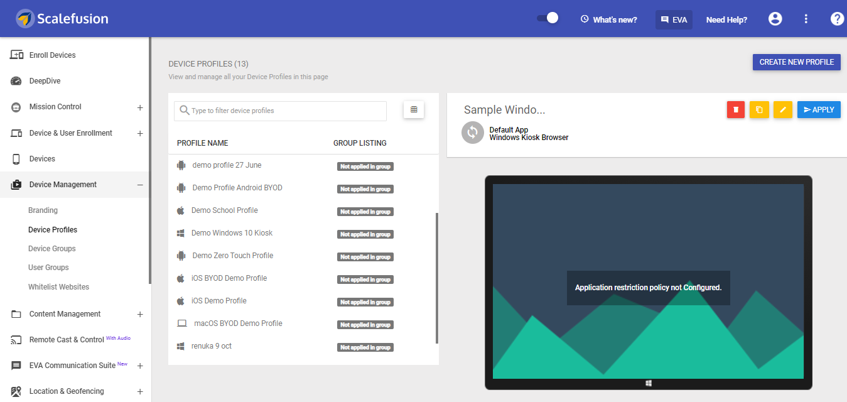Click the help question mark icon

837,19
